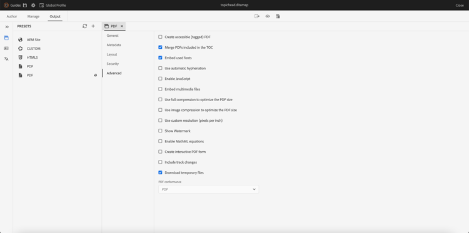The width and height of the screenshot is (469, 233).
Task: Click the PDF tab's window icon
Action: (x=106, y=26)
